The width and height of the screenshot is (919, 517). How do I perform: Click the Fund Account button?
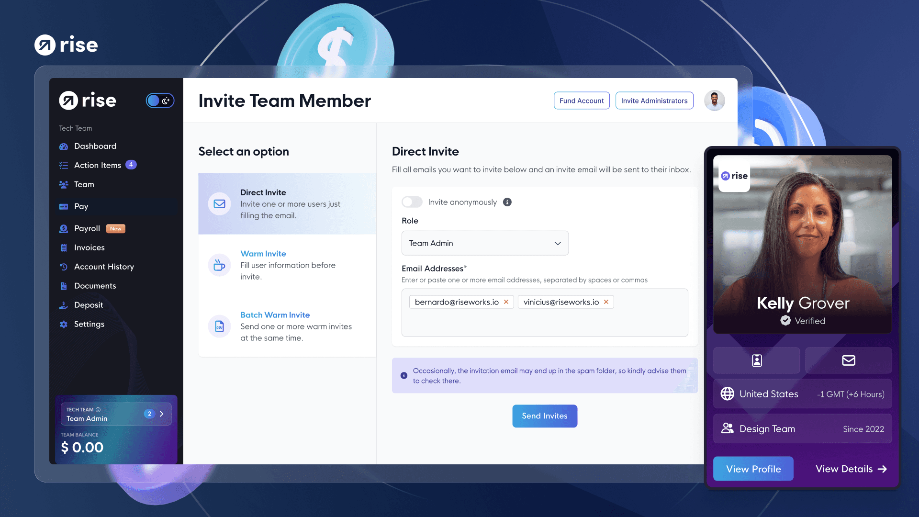click(582, 101)
